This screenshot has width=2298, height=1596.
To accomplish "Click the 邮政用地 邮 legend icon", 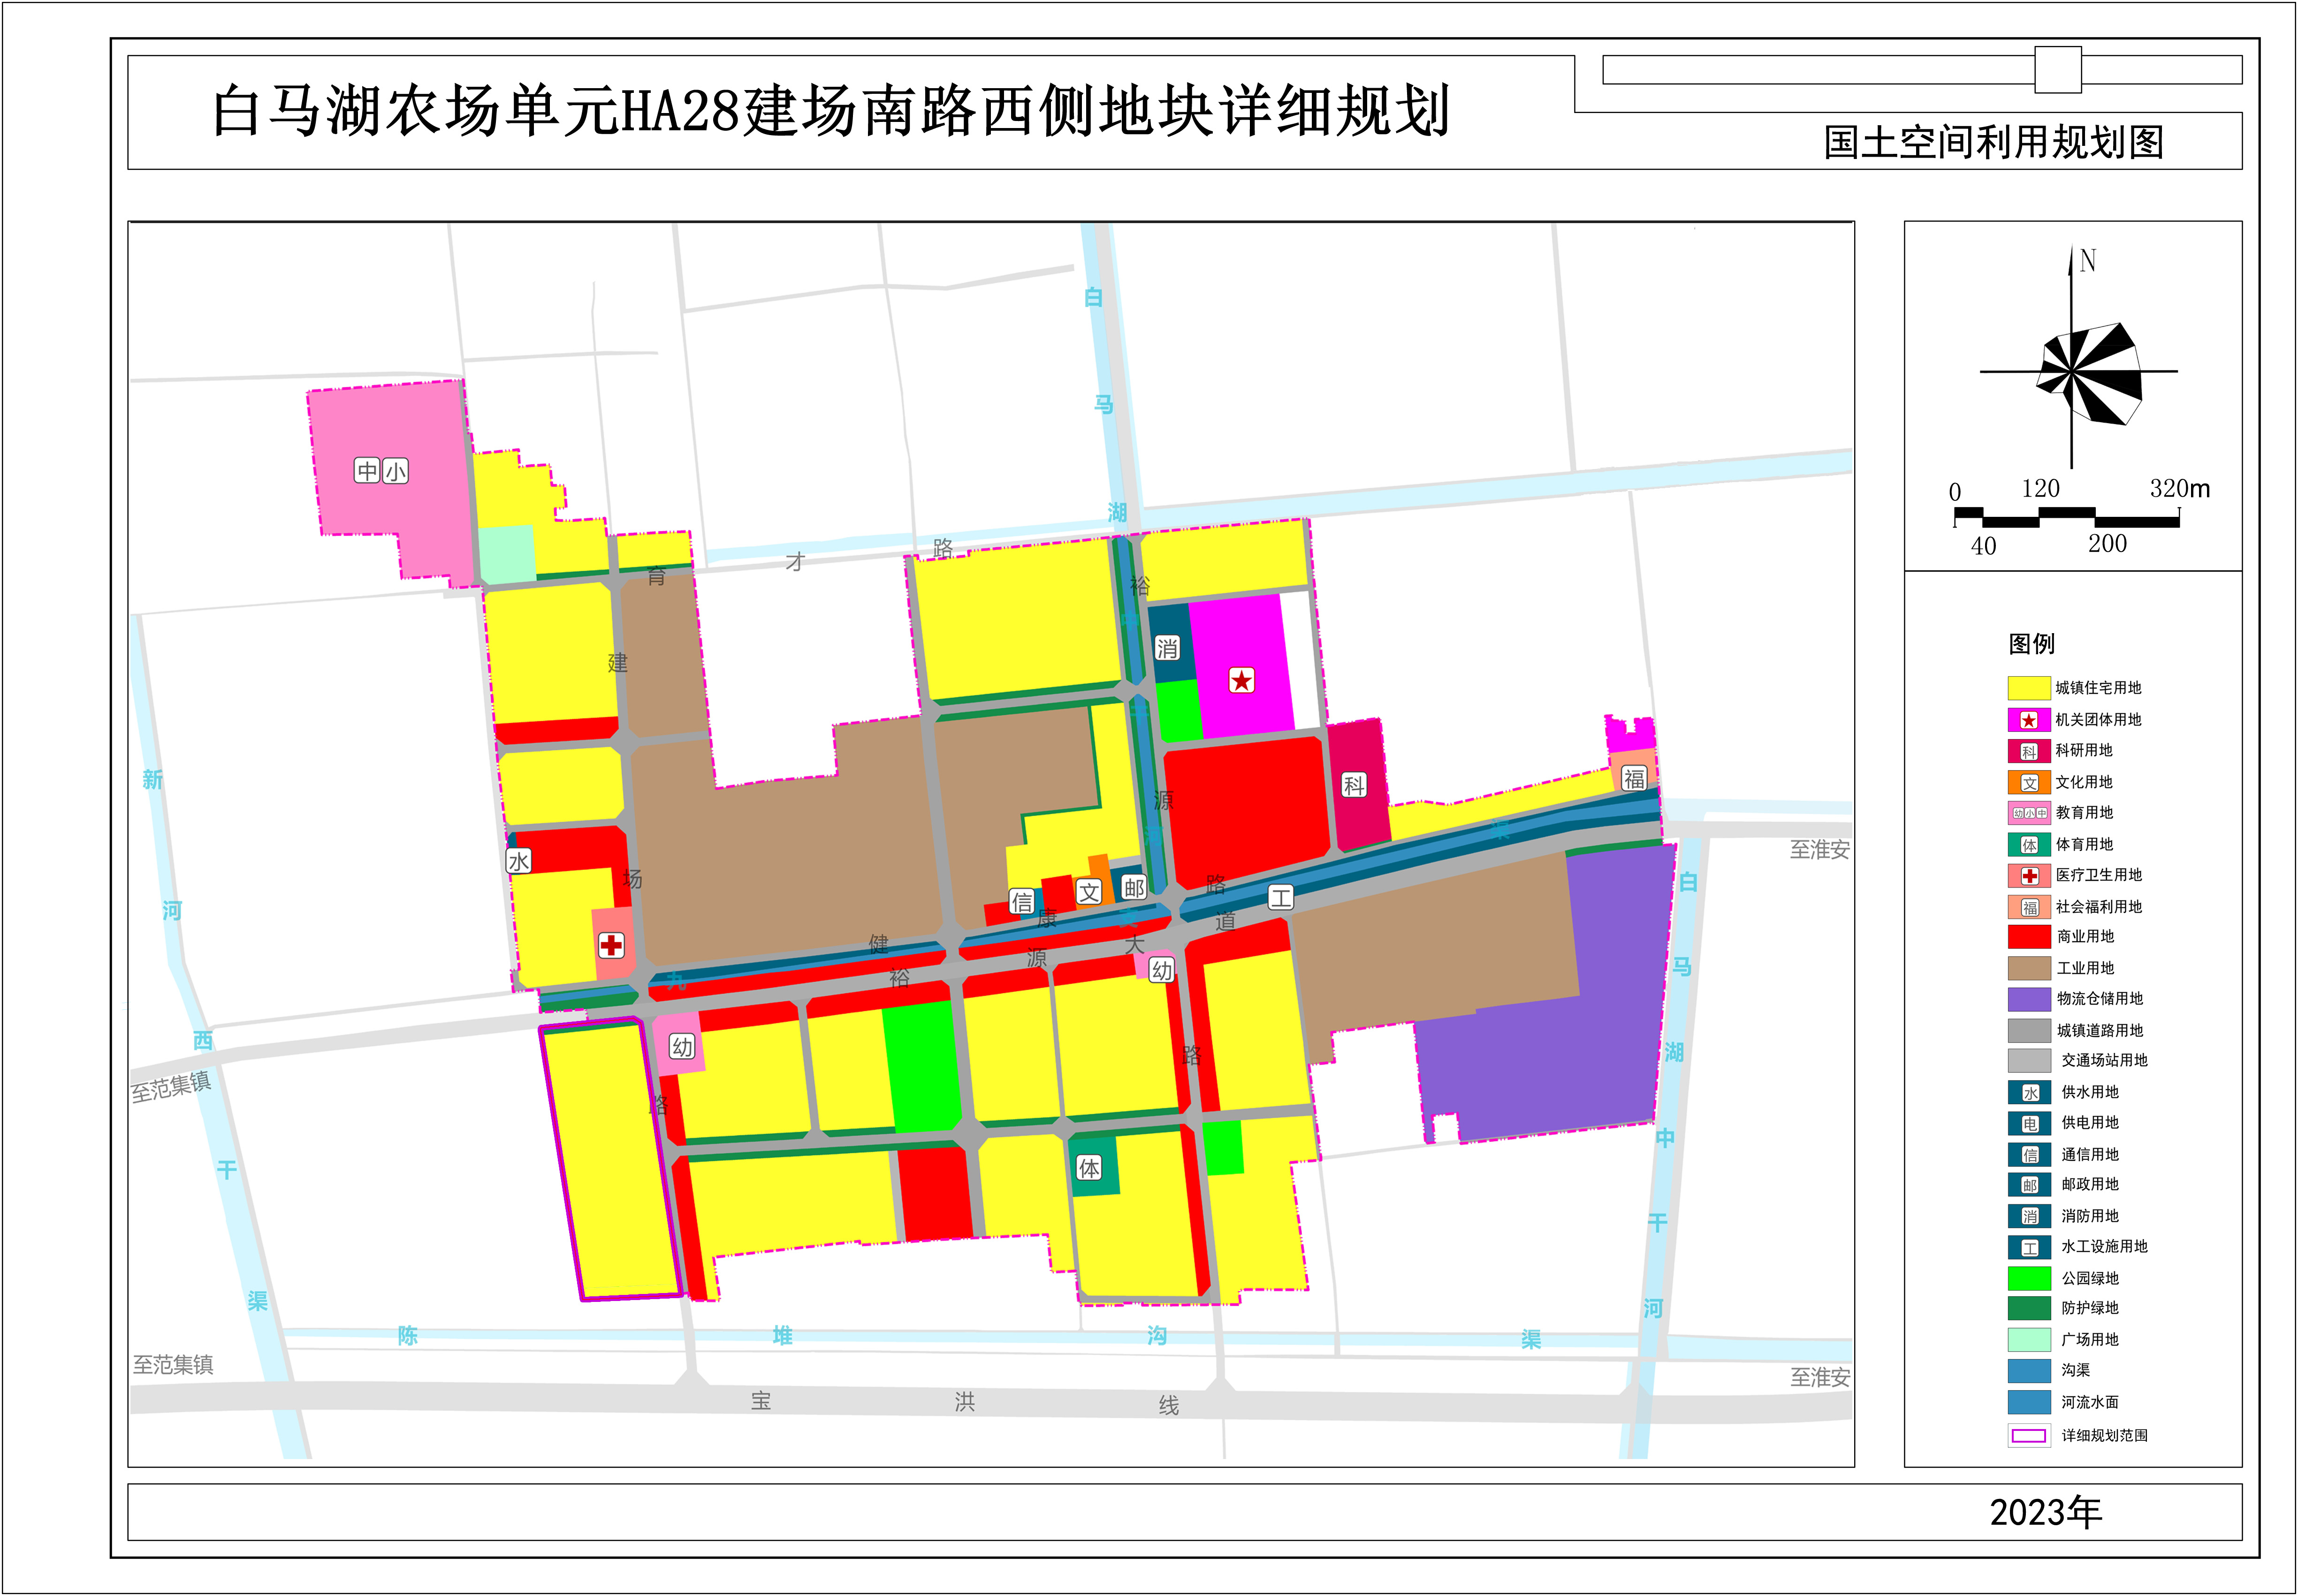I will (2030, 1185).
